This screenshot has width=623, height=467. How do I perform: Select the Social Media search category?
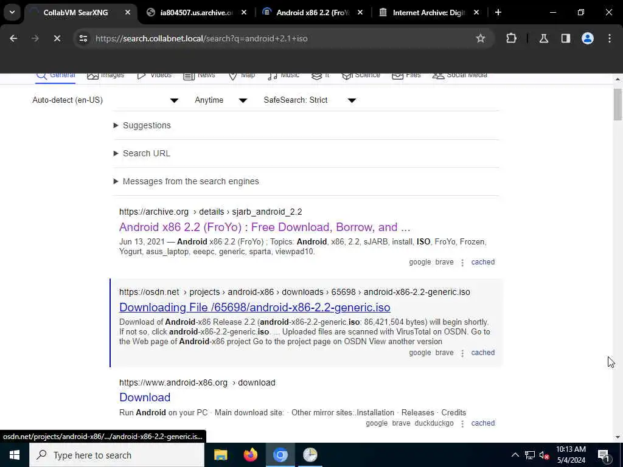tap(460, 75)
